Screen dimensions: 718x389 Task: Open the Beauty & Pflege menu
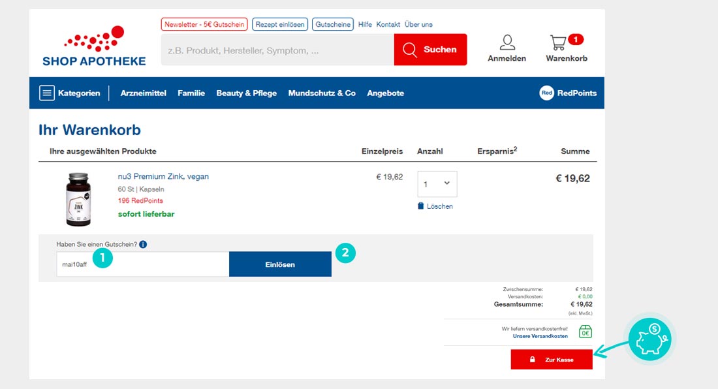[x=246, y=93]
